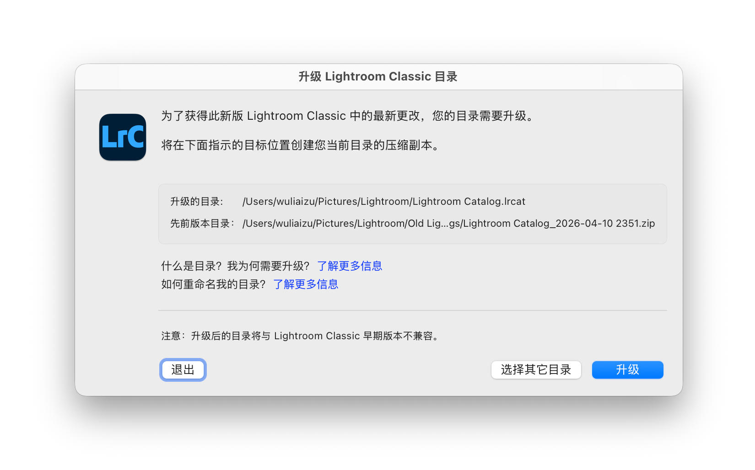
Task: Click empty space between 退出 and 选择其它目录
Action: point(348,370)
